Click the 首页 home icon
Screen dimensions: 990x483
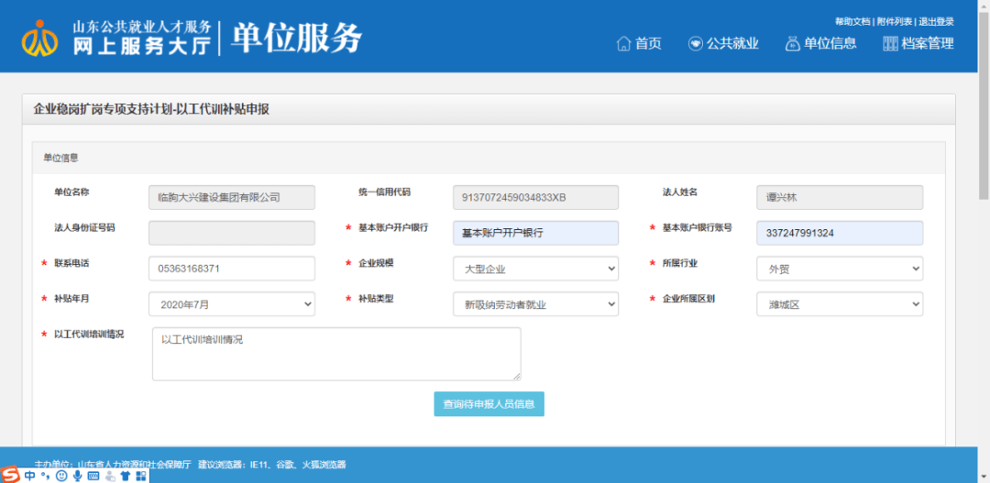624,44
